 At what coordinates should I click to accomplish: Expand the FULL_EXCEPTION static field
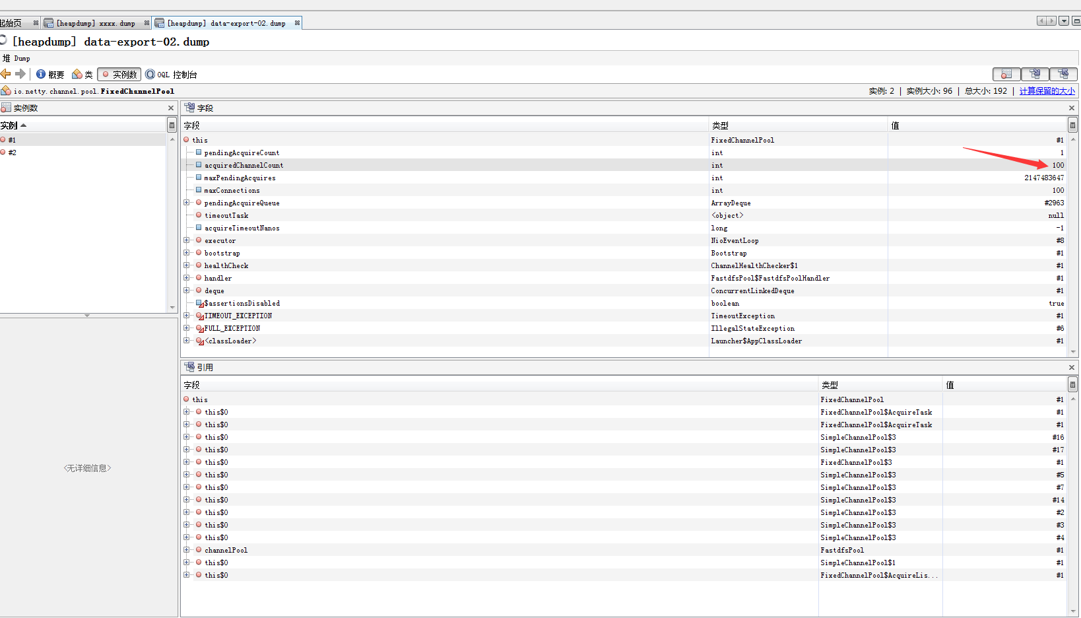click(x=187, y=328)
